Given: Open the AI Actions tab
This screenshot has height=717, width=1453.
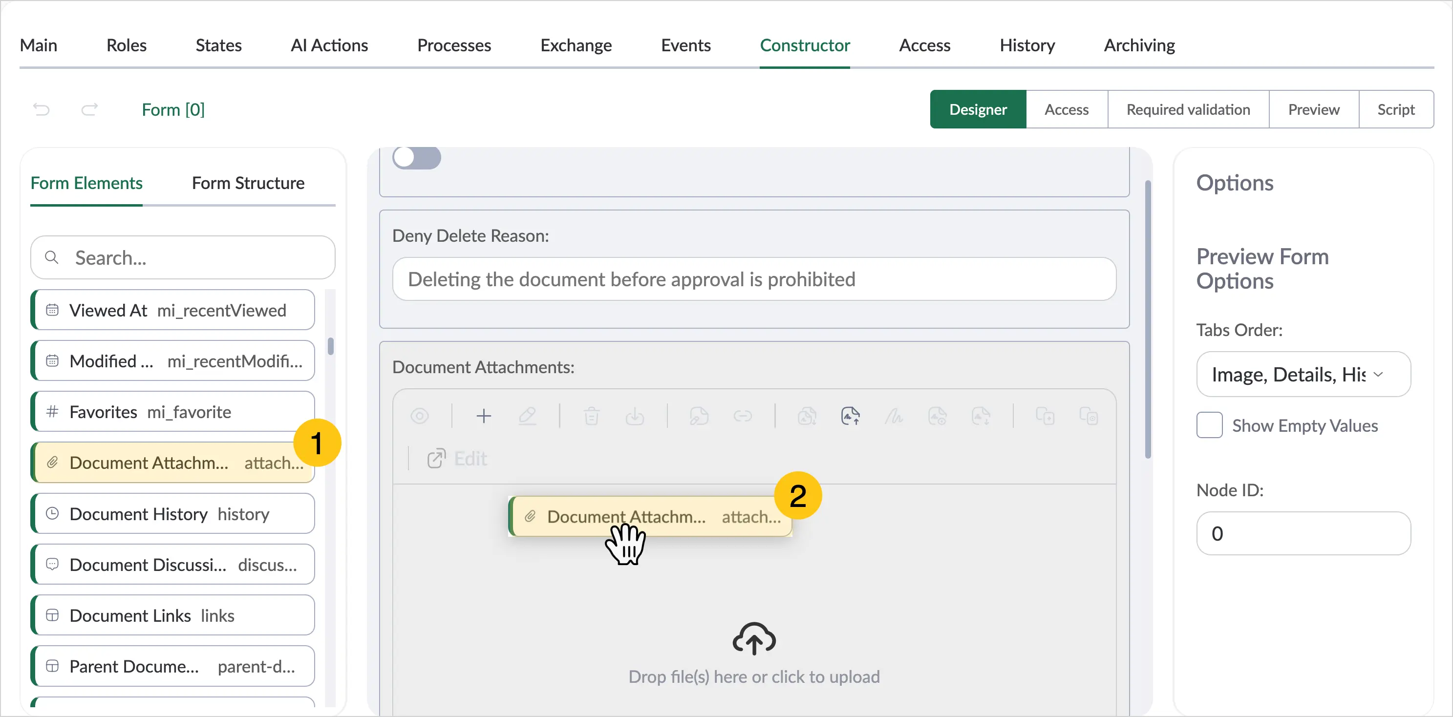Looking at the screenshot, I should 329,45.
